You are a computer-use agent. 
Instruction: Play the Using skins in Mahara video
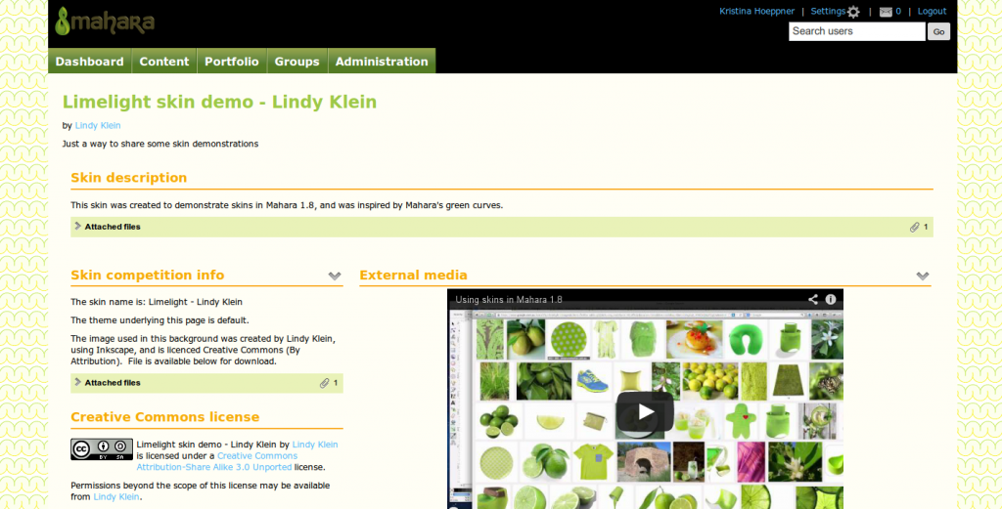coord(645,411)
